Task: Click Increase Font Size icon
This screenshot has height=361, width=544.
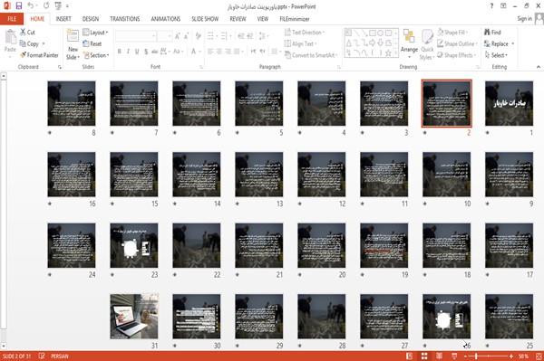Action: (178, 35)
